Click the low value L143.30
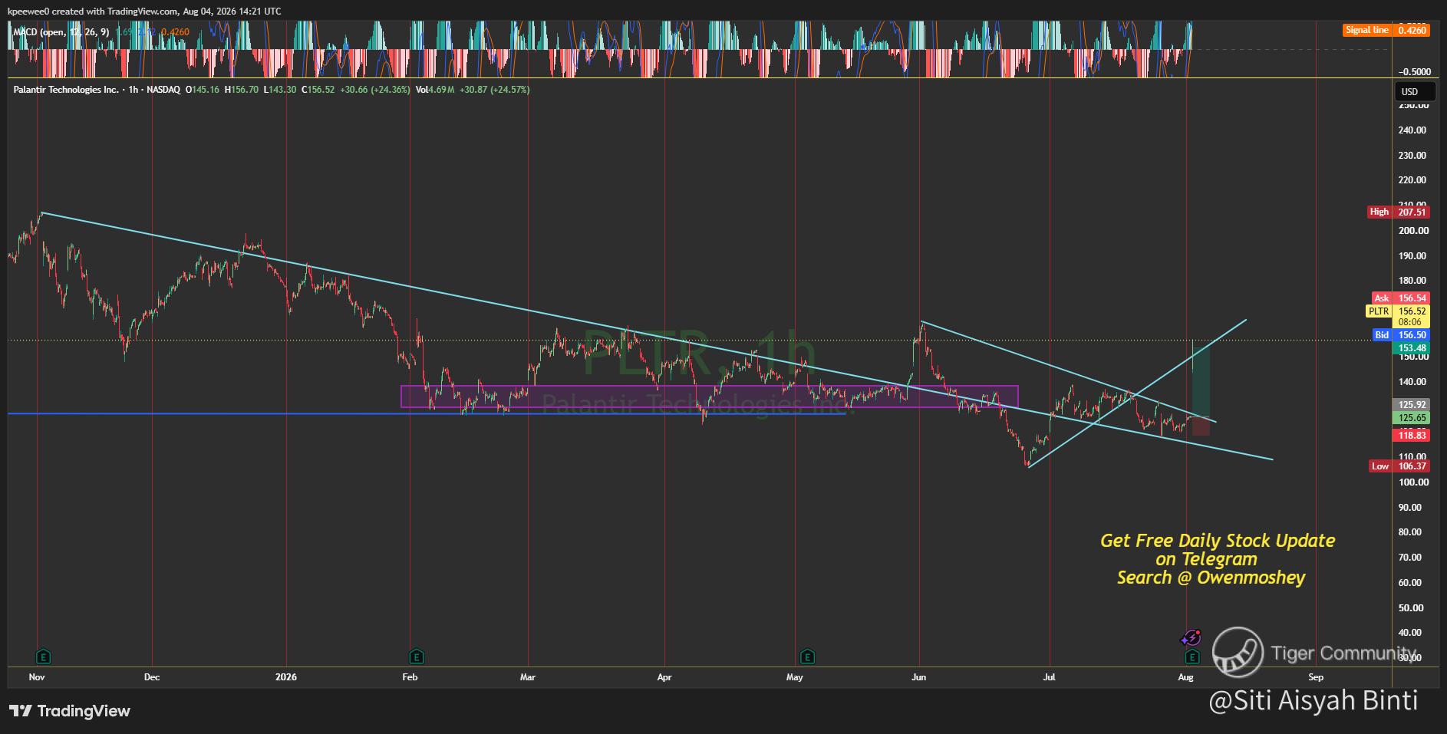The width and height of the screenshot is (1447, 734). (280, 90)
